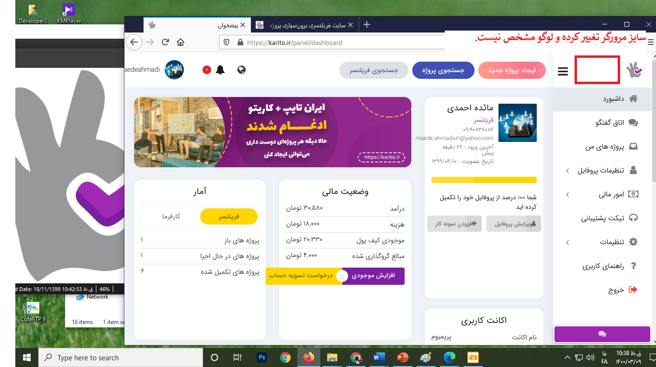Screen dimensions: 656x367
Task: Click the money icon beside امور مالی
Action: click(x=633, y=194)
